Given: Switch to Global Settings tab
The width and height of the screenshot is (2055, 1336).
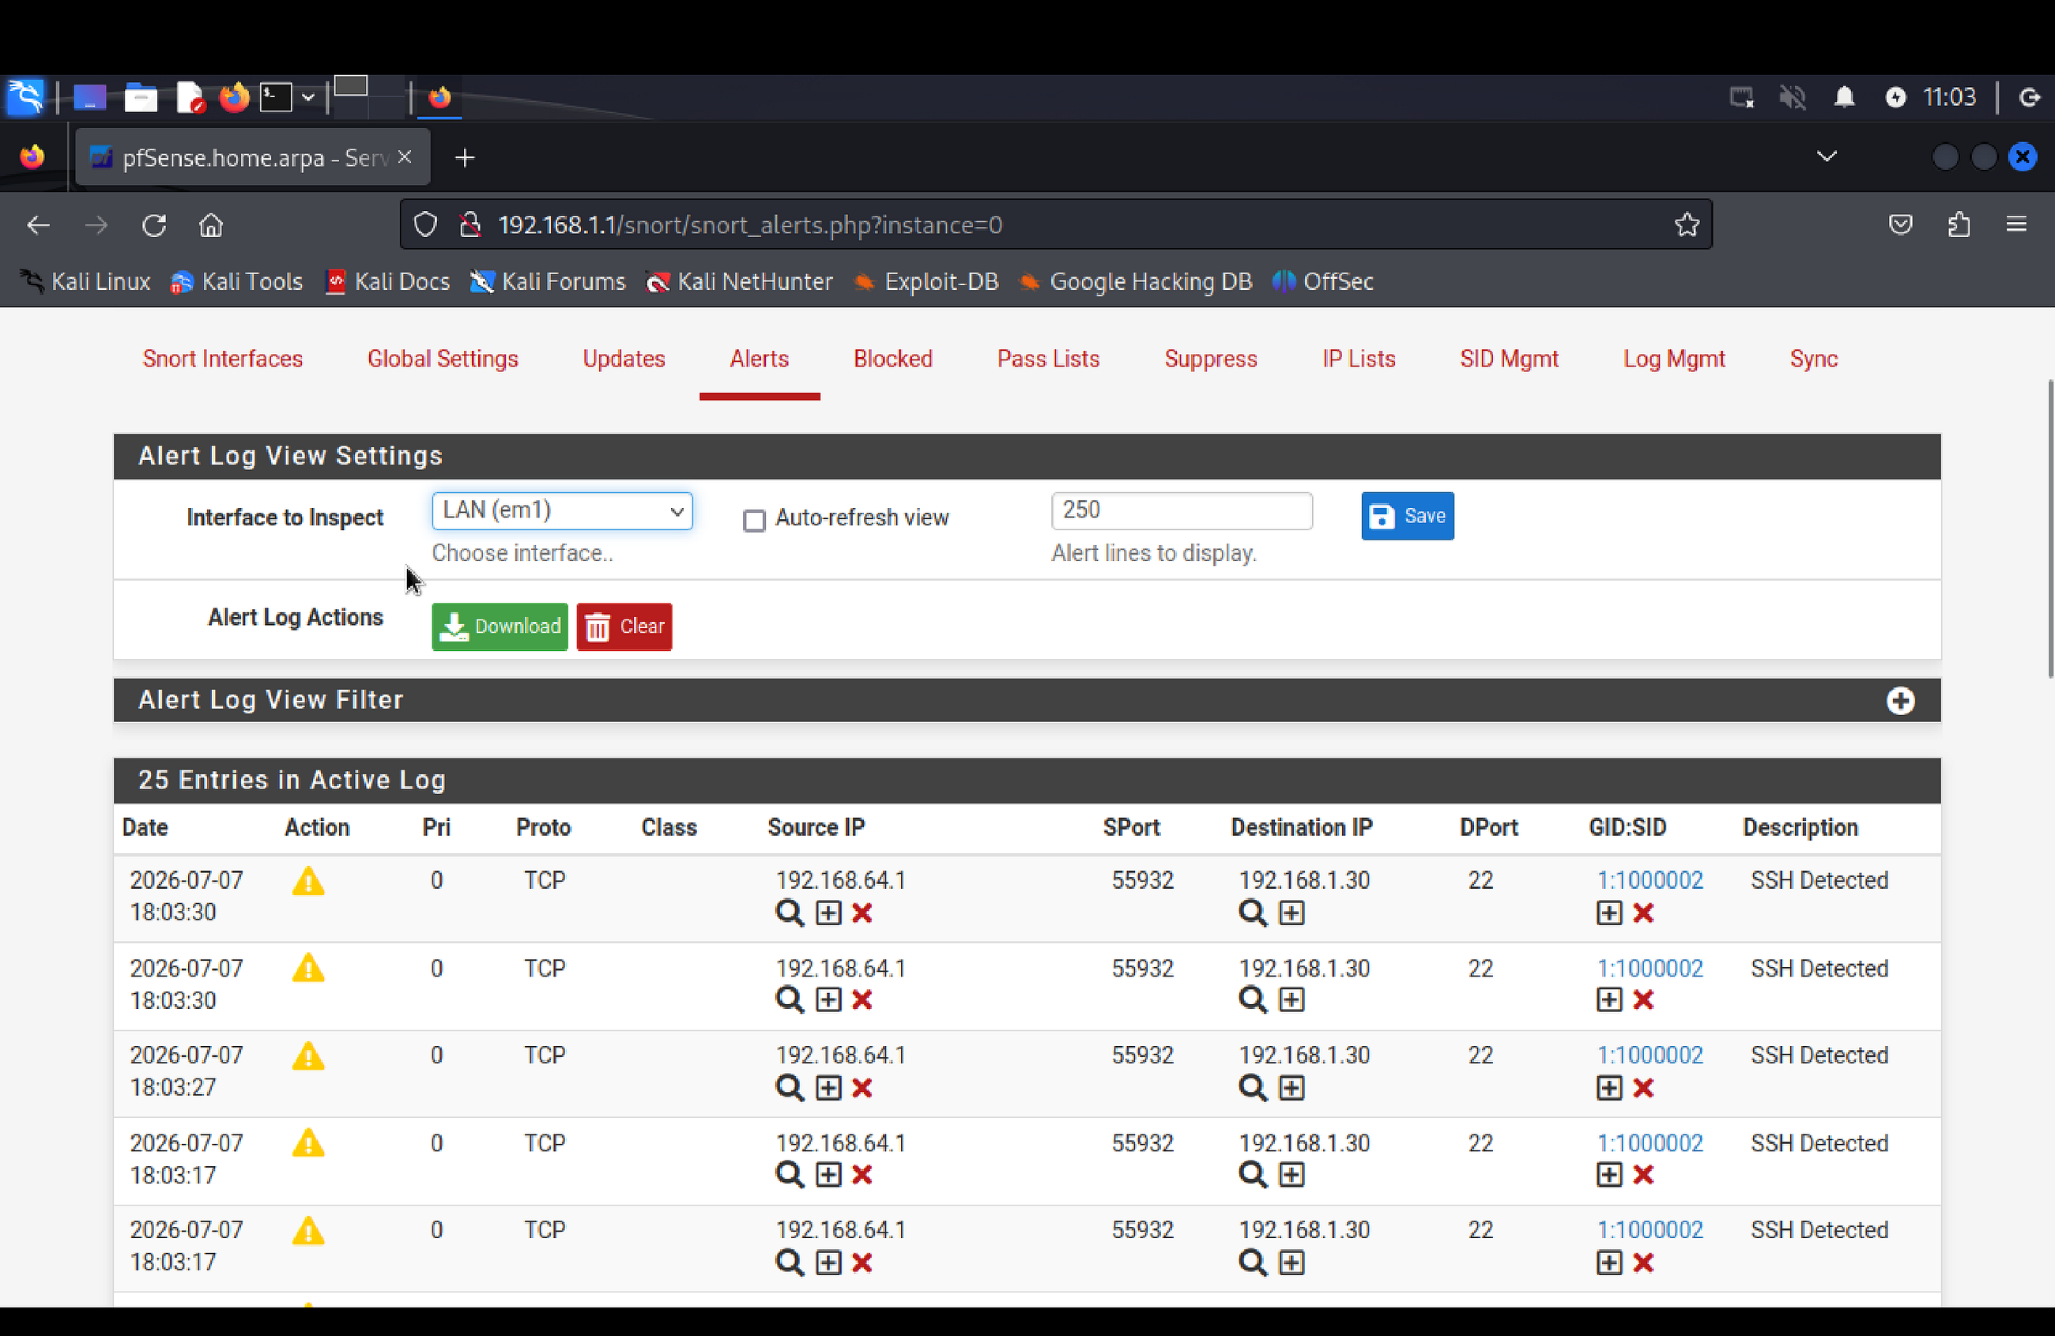Looking at the screenshot, I should pos(442,359).
